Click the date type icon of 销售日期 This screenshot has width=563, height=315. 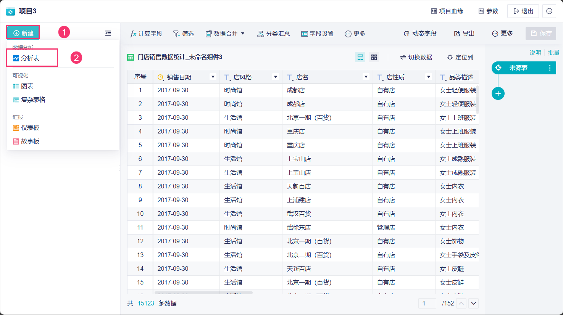[161, 77]
